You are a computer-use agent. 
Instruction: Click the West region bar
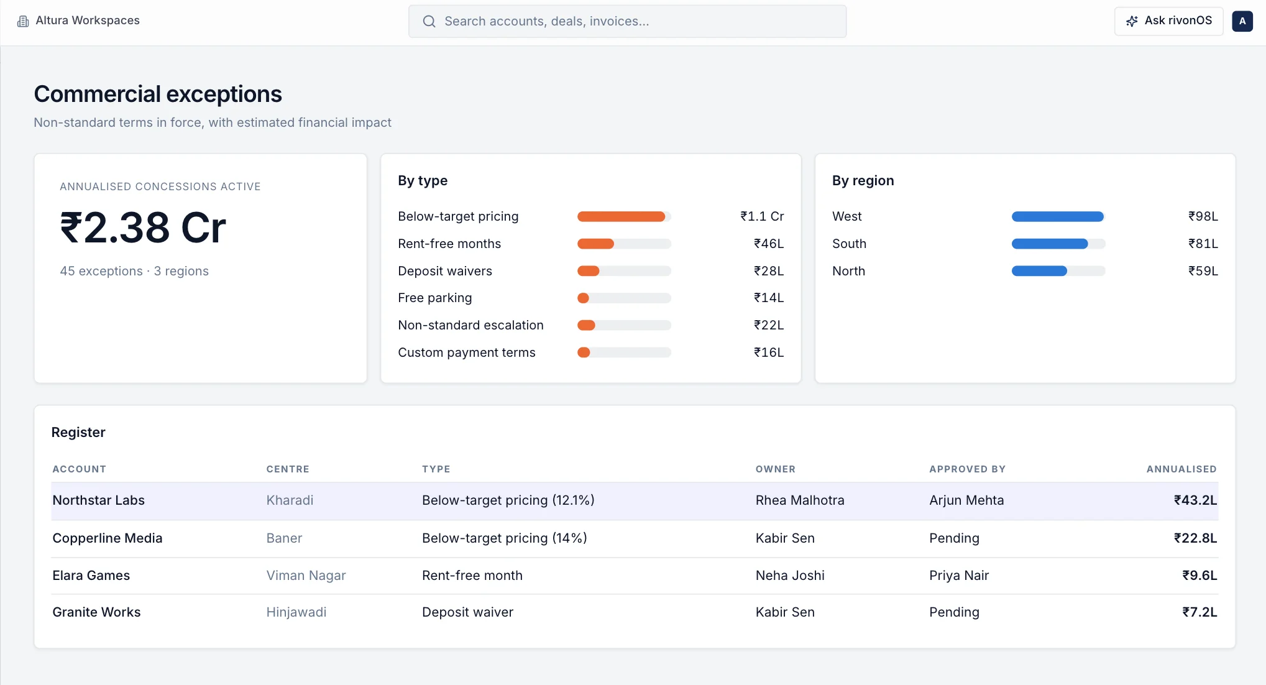click(1058, 216)
